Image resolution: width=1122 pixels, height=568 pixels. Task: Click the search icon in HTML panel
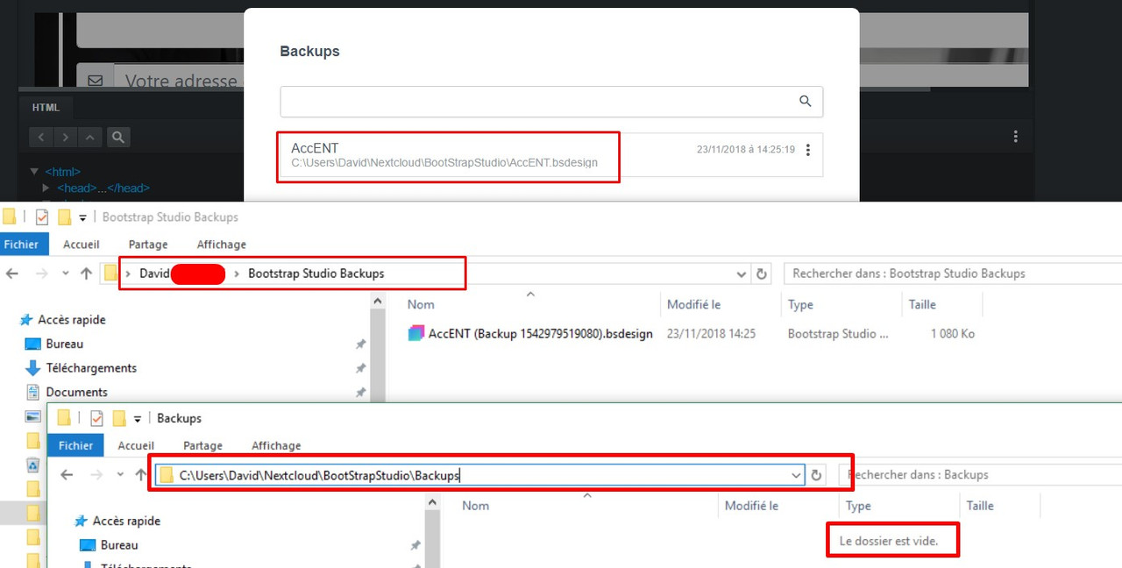(118, 137)
